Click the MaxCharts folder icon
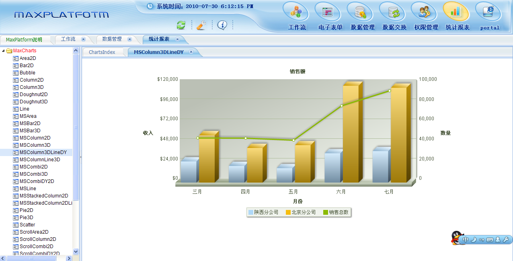This screenshot has height=261, width=513. [x=9, y=51]
